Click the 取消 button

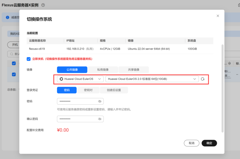tap(192, 143)
